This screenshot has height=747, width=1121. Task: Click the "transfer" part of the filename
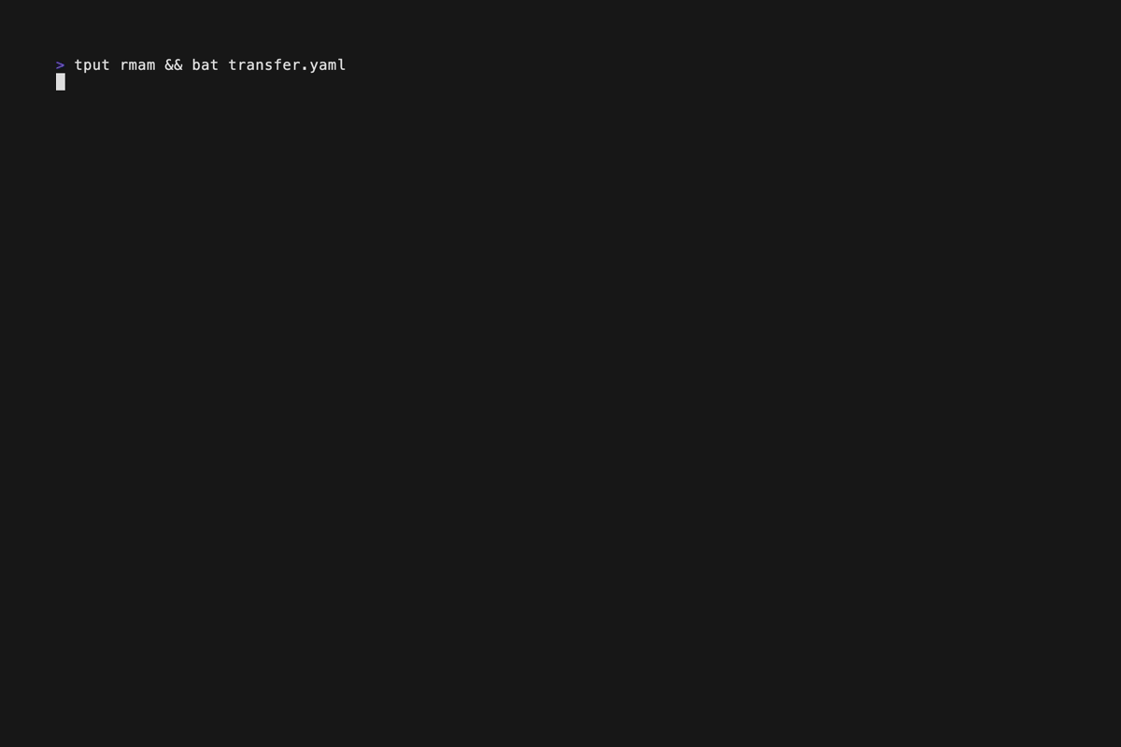point(264,64)
